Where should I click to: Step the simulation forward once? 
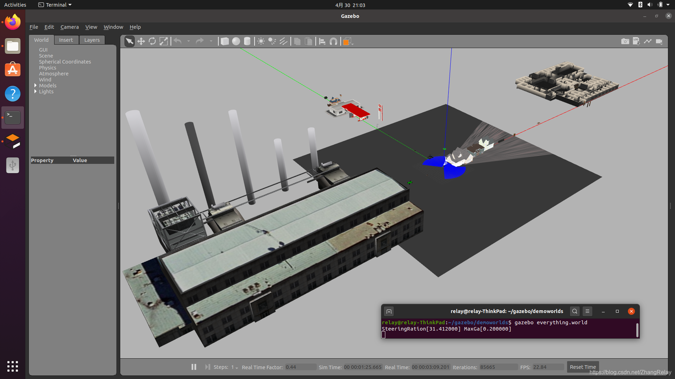207,367
